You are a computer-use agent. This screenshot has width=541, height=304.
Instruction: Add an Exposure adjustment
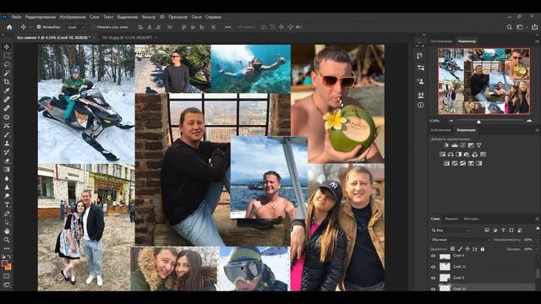[471, 145]
